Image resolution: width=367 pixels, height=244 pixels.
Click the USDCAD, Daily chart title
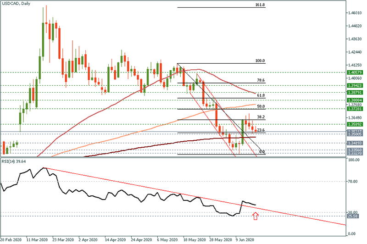click(x=17, y=4)
